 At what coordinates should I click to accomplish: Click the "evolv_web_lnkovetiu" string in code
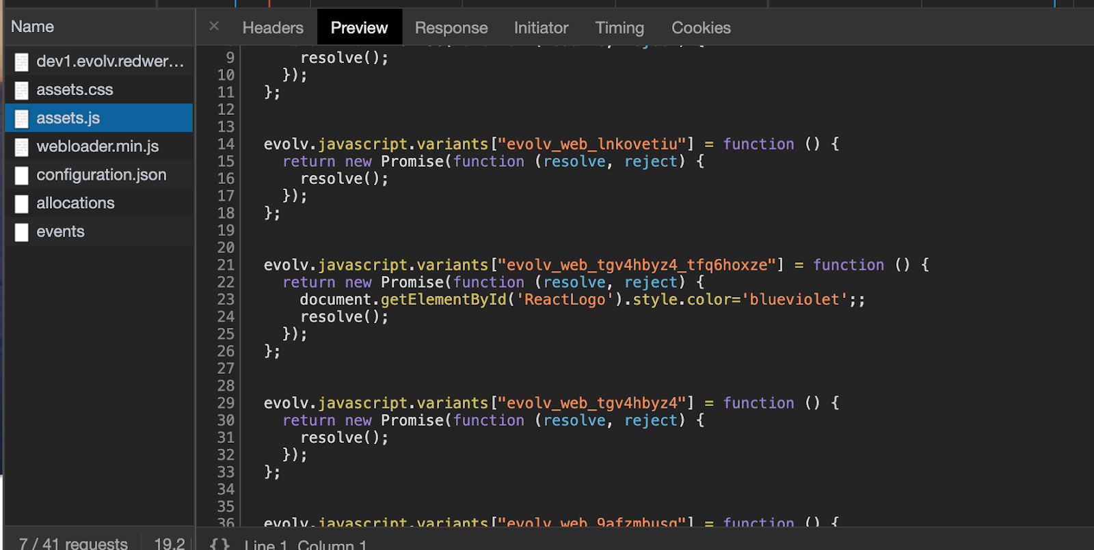592,144
